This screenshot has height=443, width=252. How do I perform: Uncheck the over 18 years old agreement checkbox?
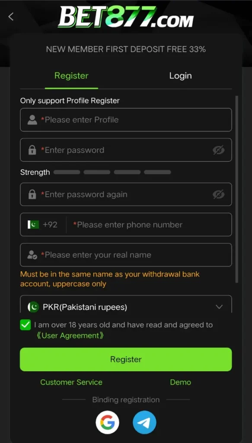[25, 325]
